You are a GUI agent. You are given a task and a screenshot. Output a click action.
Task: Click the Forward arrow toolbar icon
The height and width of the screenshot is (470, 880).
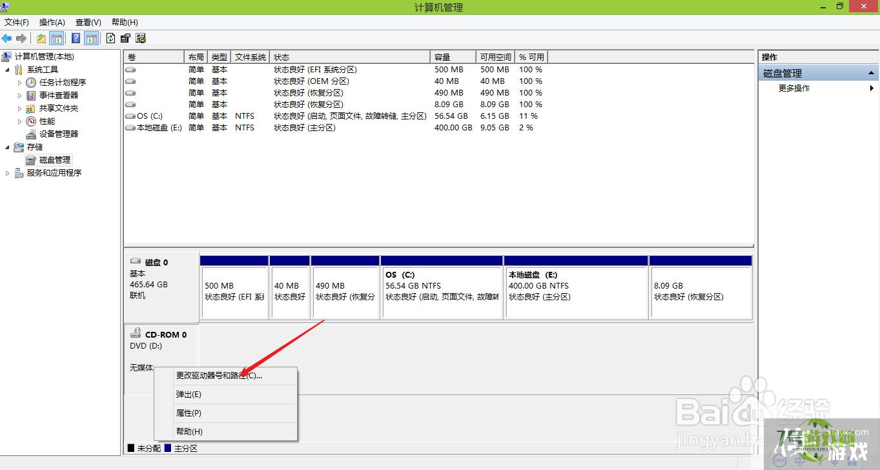(x=21, y=38)
